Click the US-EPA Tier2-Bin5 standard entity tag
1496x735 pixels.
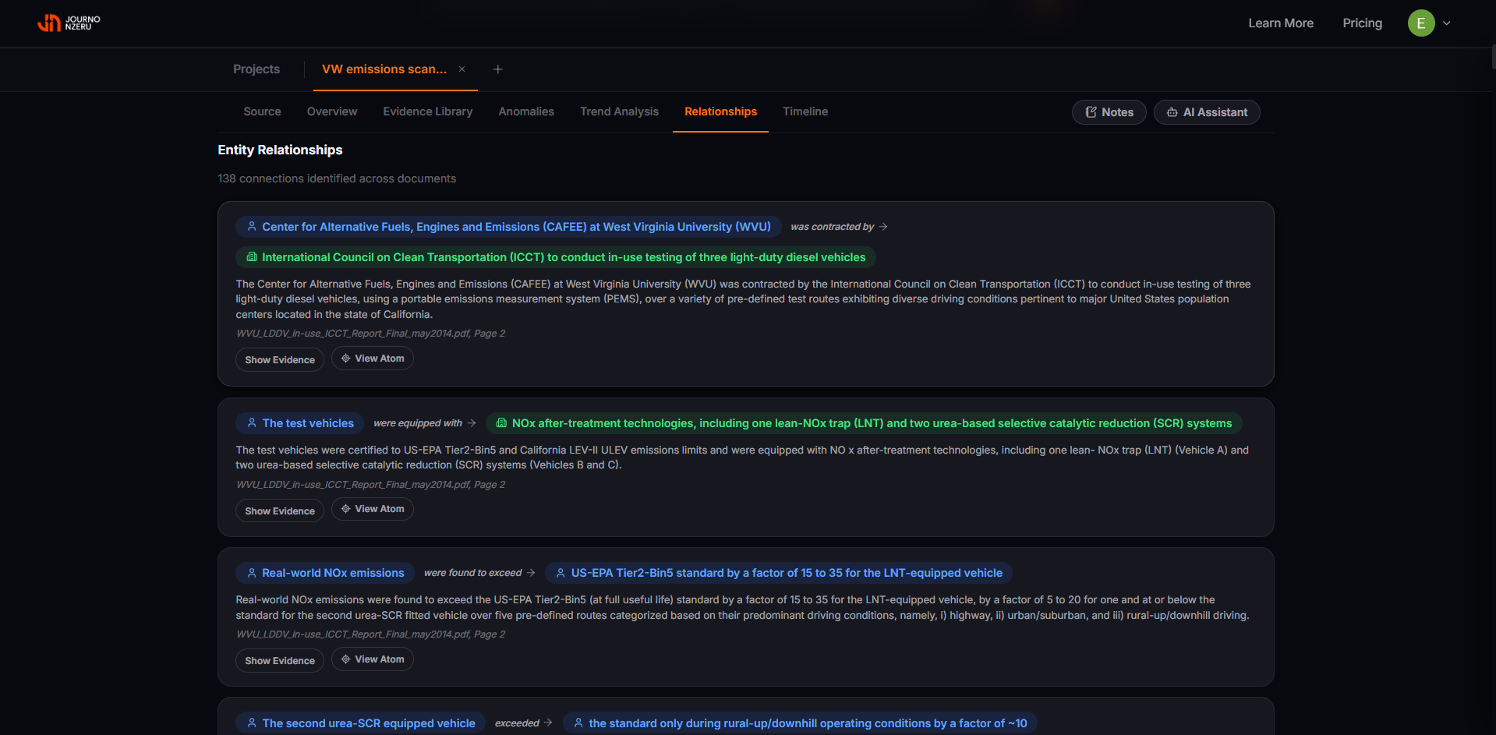(779, 573)
